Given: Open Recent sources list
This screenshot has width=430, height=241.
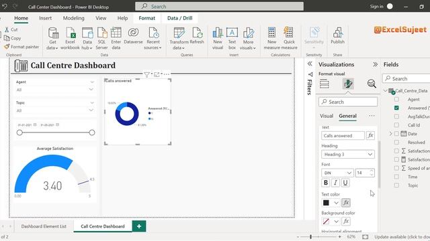Looking at the screenshot, I should tap(153, 39).
